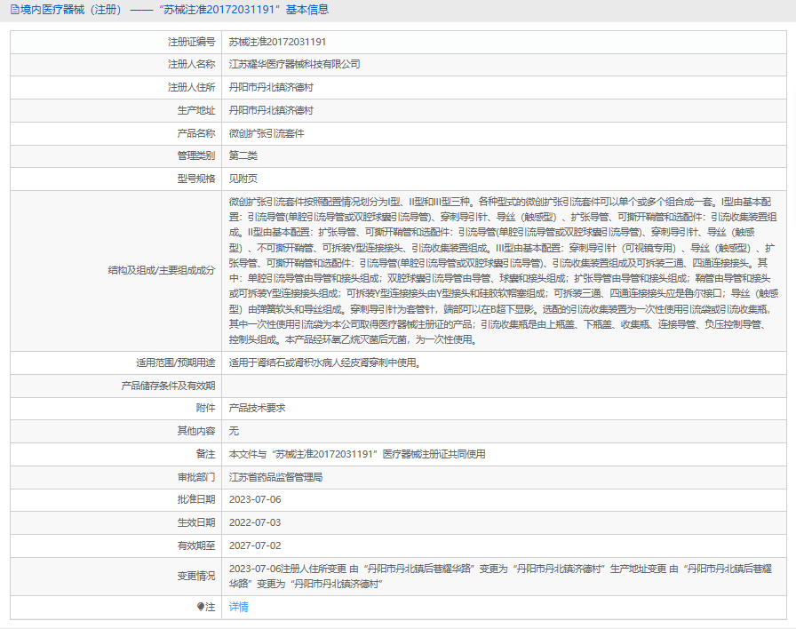
Task: Click the 适用范围/预期用途 label
Action: (x=175, y=362)
